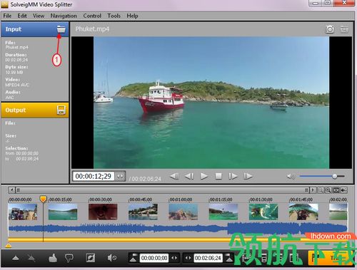
Task: Select the thumbnail at 00:00:15;00
Action: (x=63, y=212)
